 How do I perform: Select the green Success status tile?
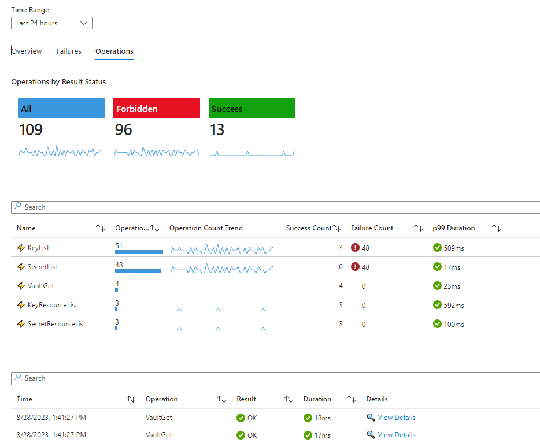pyautogui.click(x=251, y=109)
